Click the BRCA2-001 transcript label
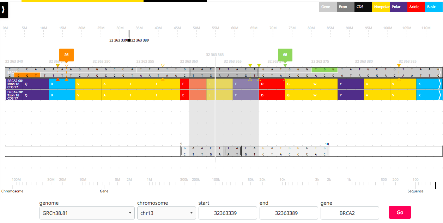 click(14, 81)
